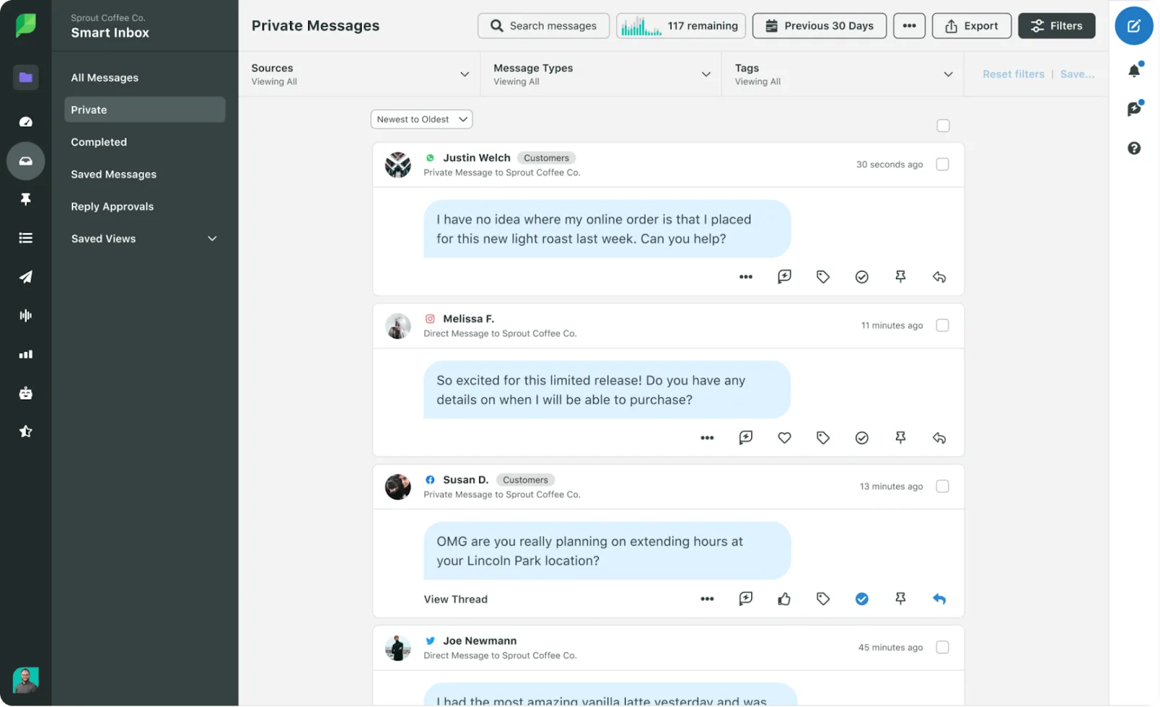Tag Justin Welch's message
The image size is (1160, 707).
click(823, 276)
